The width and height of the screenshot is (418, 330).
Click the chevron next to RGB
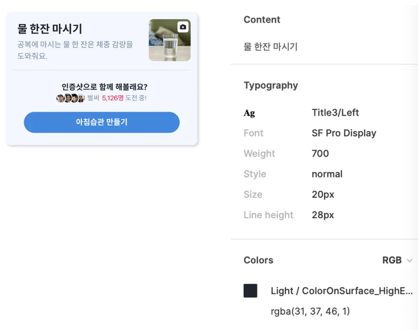click(410, 260)
